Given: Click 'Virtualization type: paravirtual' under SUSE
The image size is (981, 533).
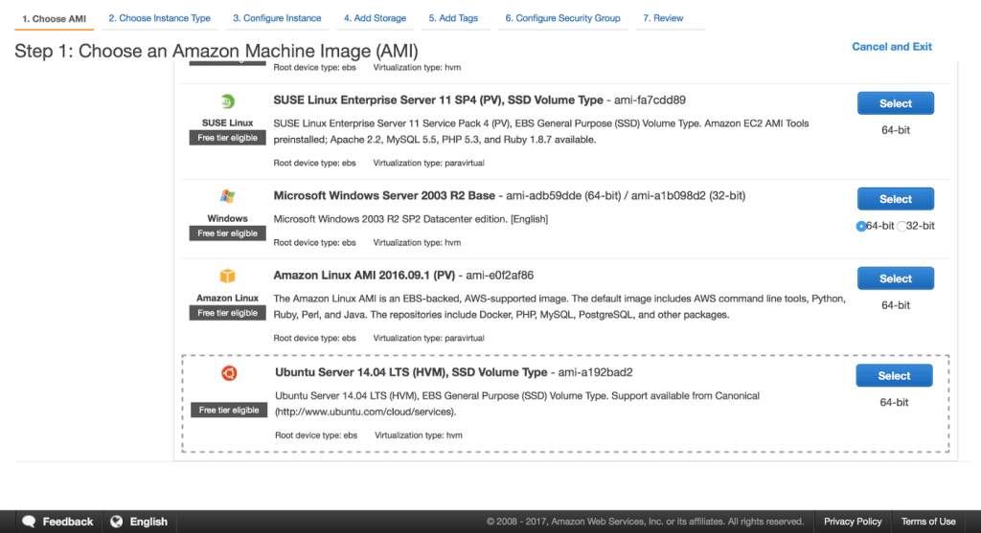Looking at the screenshot, I should [x=428, y=163].
